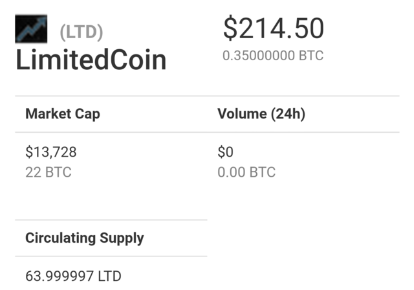The width and height of the screenshot is (414, 290).
Task: Click the Circulating Supply header
Action: (85, 238)
